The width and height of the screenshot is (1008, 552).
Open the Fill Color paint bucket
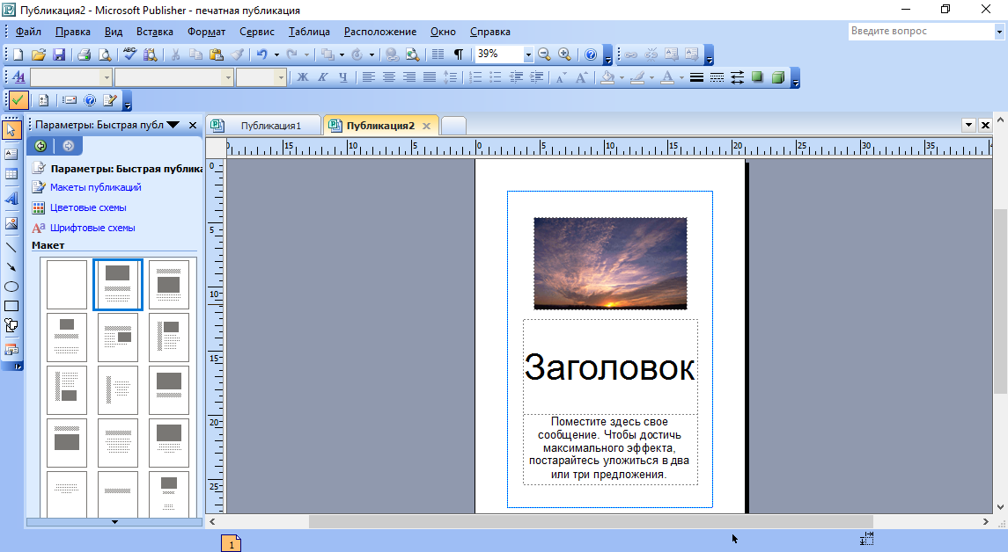point(607,77)
